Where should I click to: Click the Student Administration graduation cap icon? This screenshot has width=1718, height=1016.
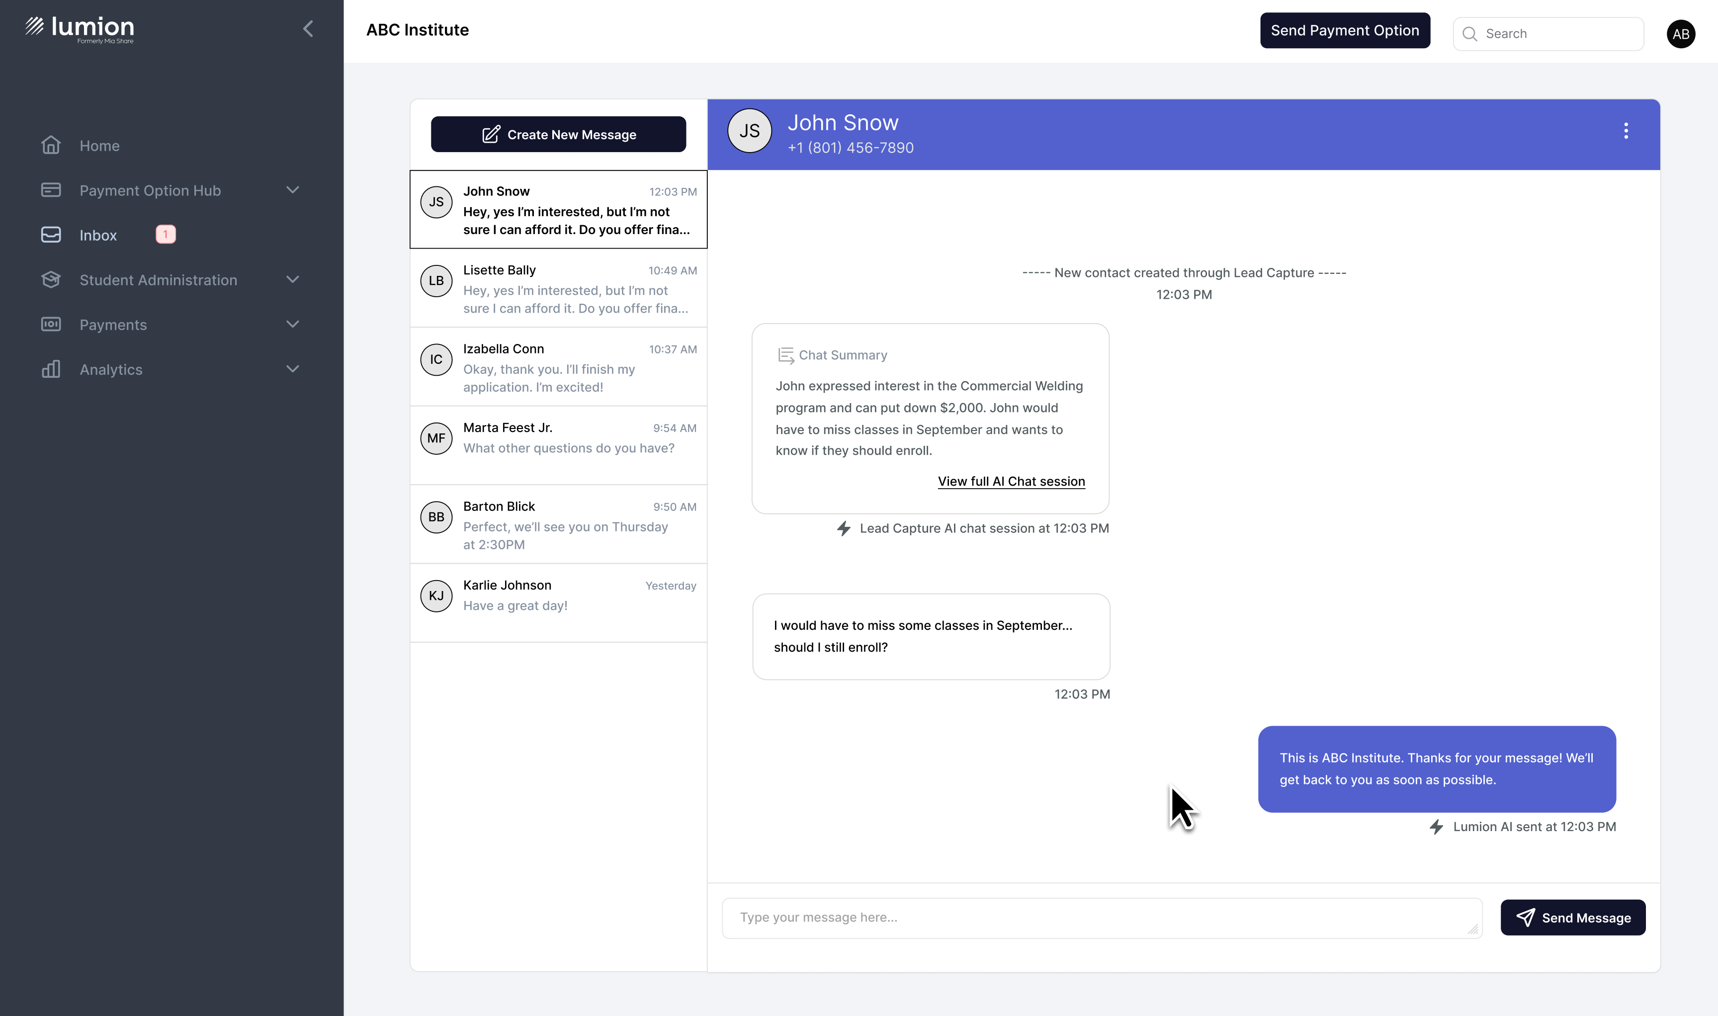point(51,279)
